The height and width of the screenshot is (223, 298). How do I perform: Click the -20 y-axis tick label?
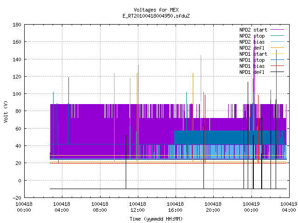17,198
